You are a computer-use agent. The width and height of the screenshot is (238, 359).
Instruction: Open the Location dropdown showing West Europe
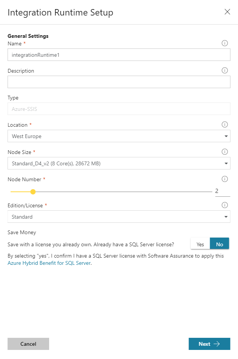(x=119, y=136)
